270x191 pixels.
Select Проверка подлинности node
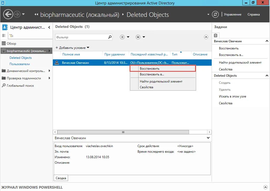click(24, 78)
